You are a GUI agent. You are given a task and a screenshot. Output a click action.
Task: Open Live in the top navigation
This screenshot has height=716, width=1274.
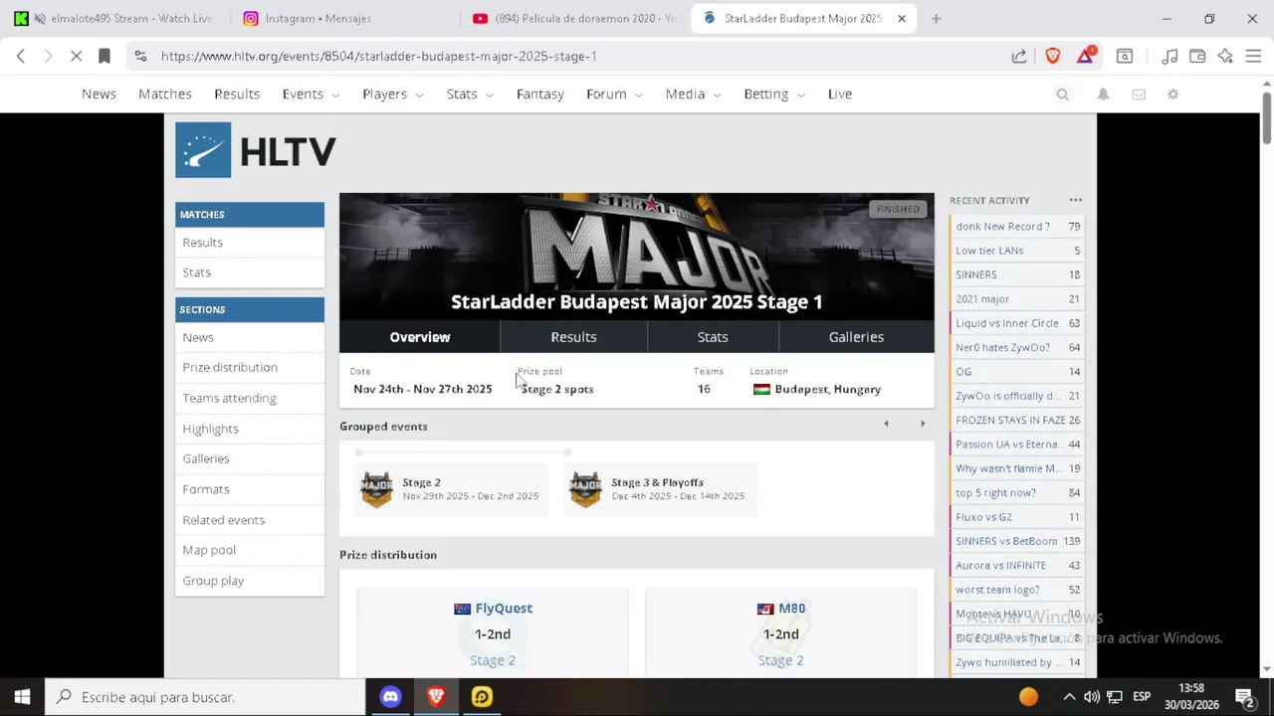840,94
